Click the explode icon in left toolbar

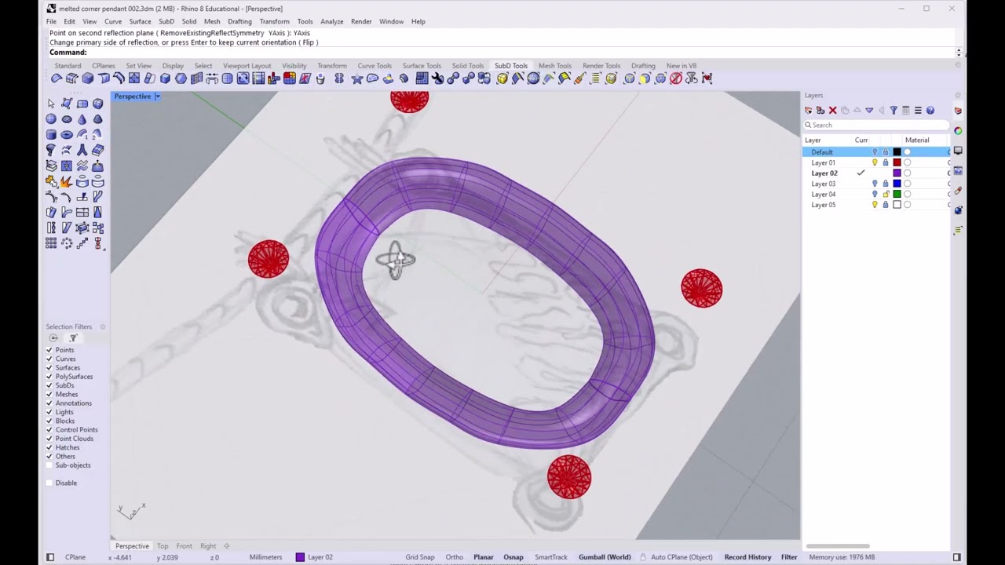67,181
